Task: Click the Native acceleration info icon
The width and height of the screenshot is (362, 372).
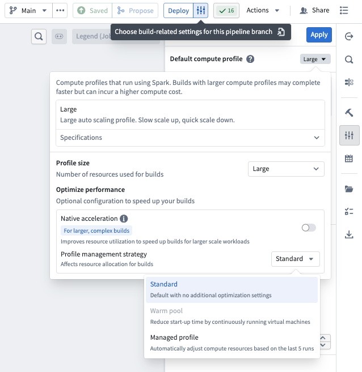Action: point(124,219)
